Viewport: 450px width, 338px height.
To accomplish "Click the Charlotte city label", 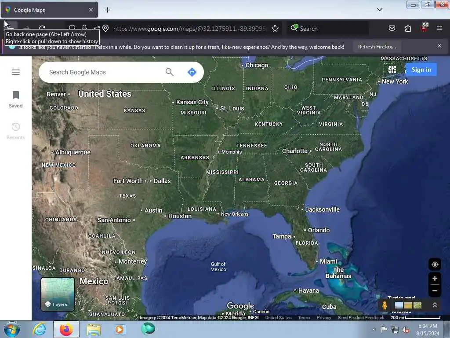I will pos(295,151).
